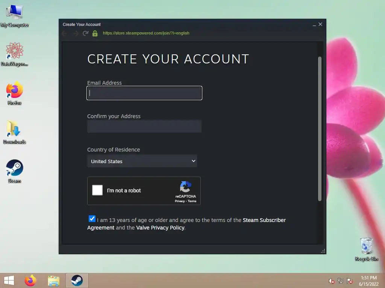The height and width of the screenshot is (288, 385).
Task: Open Firefox from the taskbar
Action: pyautogui.click(x=30, y=280)
